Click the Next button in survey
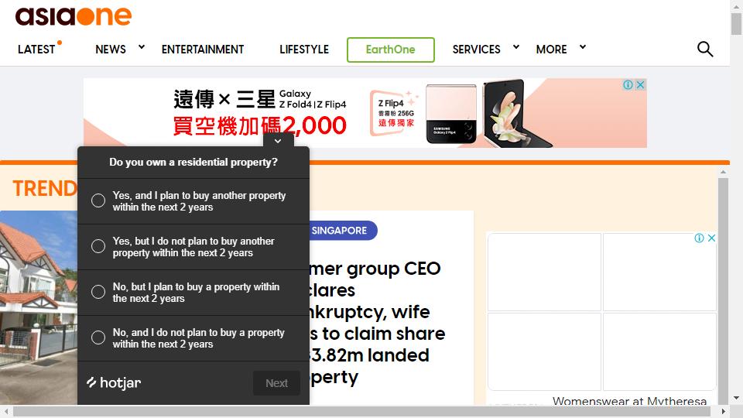 pos(277,383)
